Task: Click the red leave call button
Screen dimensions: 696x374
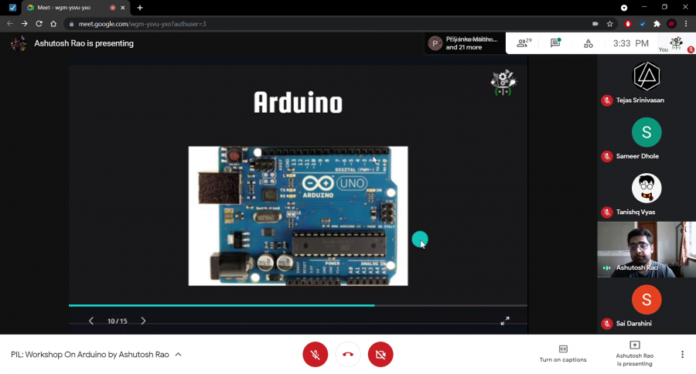Action: click(x=348, y=355)
